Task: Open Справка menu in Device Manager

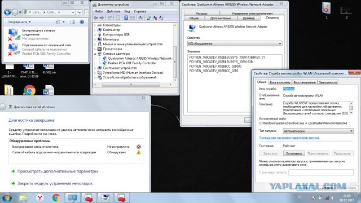Action: pyautogui.click(x=140, y=11)
